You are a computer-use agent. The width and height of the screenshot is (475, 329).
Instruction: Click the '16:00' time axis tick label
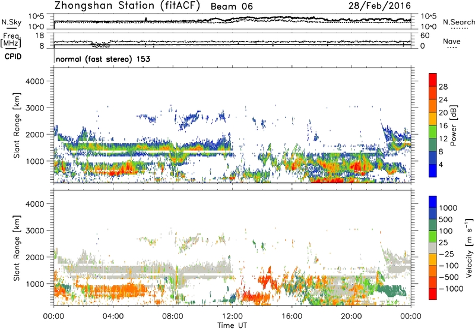click(x=292, y=317)
